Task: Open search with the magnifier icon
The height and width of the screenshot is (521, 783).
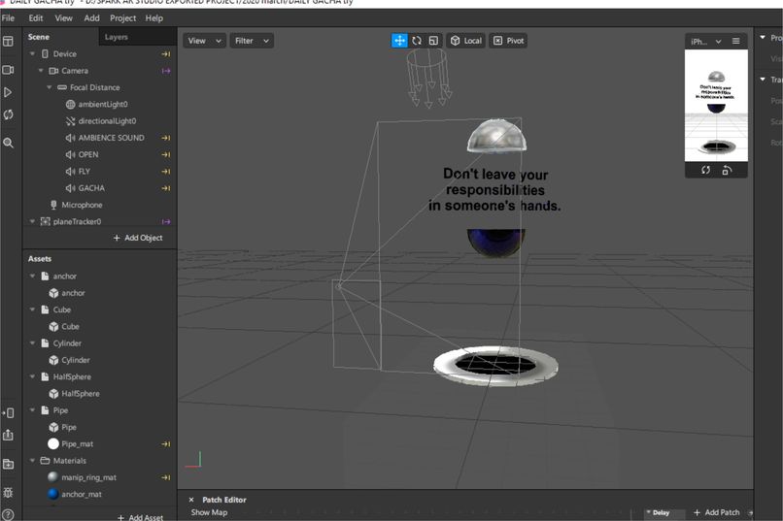Action: tap(8, 143)
